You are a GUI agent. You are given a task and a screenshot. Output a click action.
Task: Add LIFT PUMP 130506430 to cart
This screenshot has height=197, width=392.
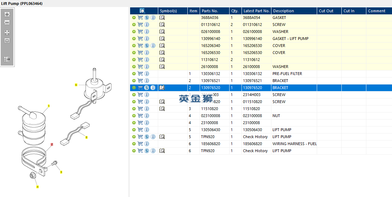pos(140,129)
